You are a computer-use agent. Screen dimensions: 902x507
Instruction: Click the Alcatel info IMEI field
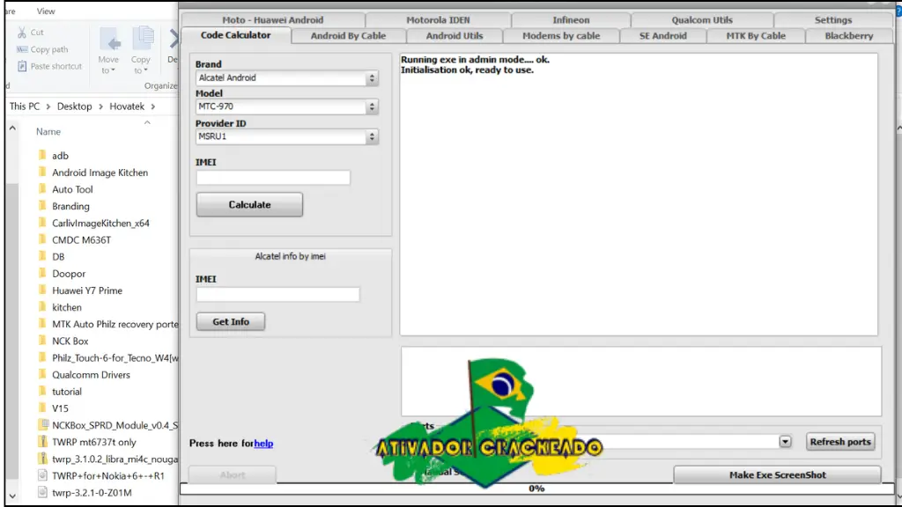pos(277,294)
